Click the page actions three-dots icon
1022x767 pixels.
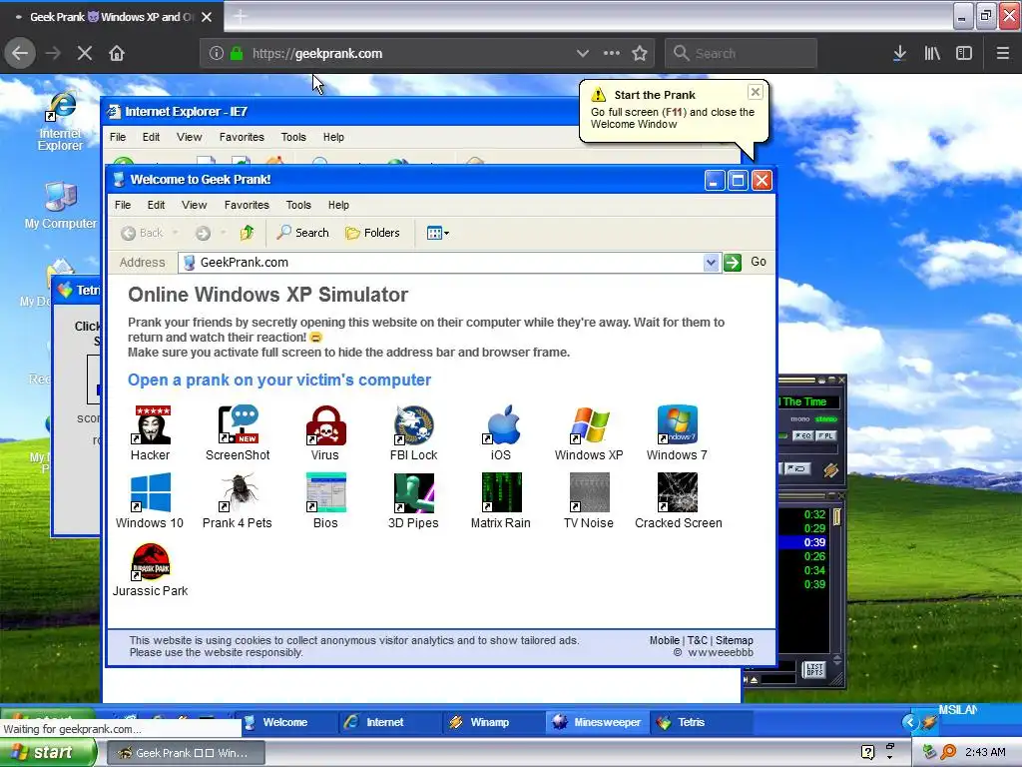(612, 54)
